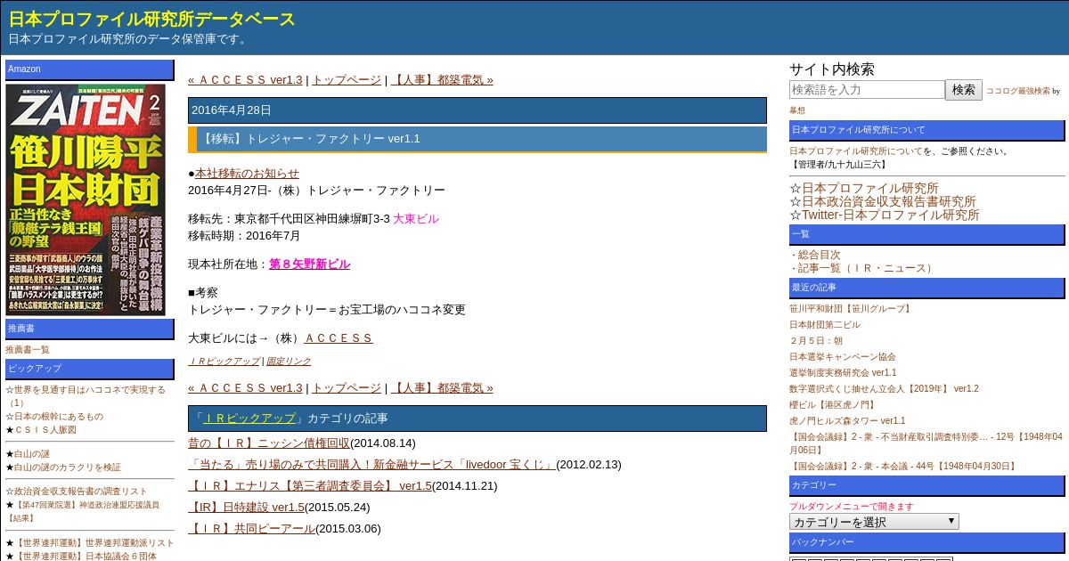Open article 【IR】日特建設 ver1.5

[x=246, y=507]
